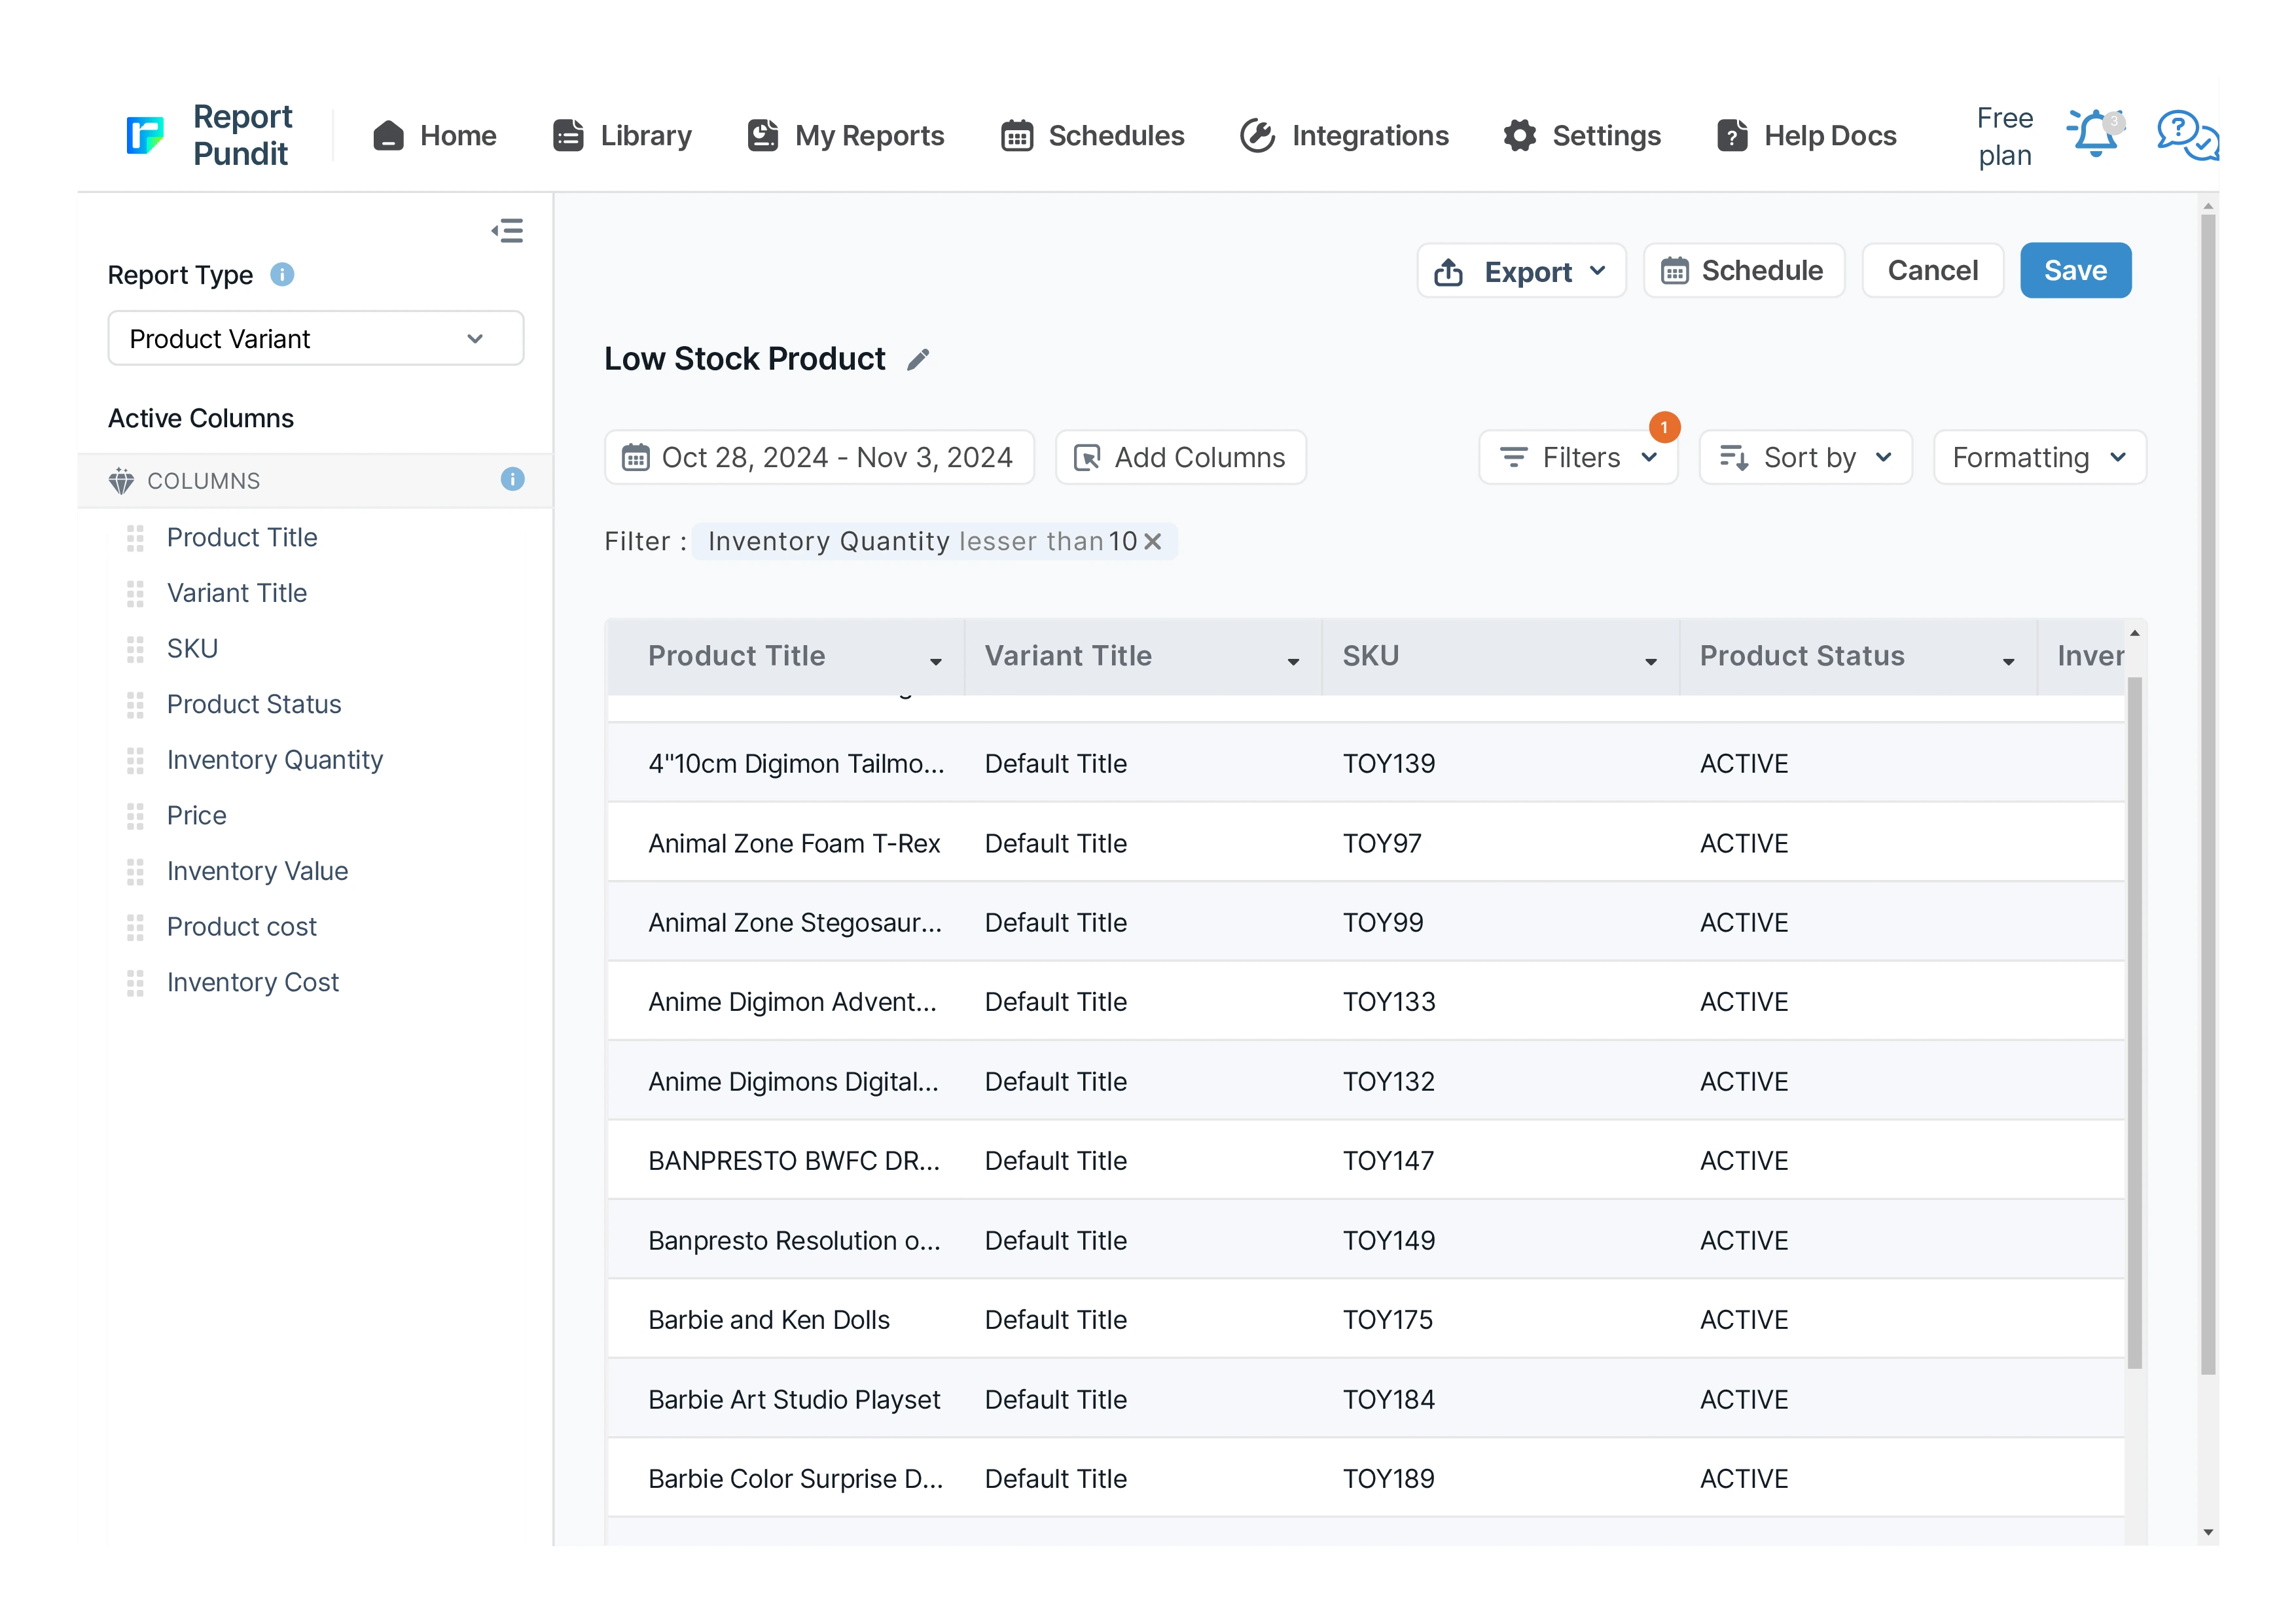This screenshot has width=2296, height=1622.
Task: Click the Save button
Action: pos(2075,271)
